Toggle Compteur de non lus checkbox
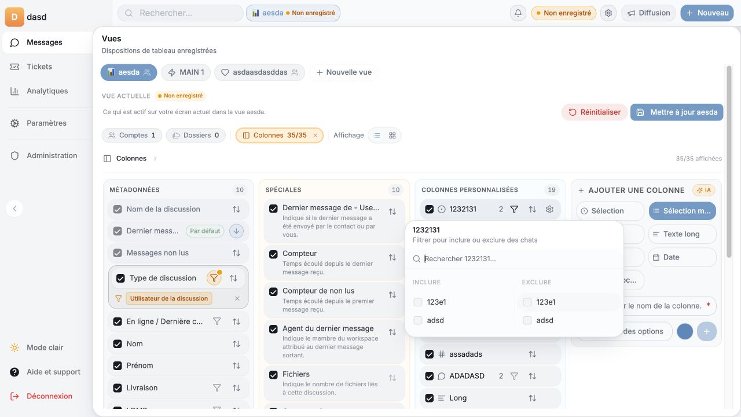Image resolution: width=741 pixels, height=417 pixels. pyautogui.click(x=273, y=291)
